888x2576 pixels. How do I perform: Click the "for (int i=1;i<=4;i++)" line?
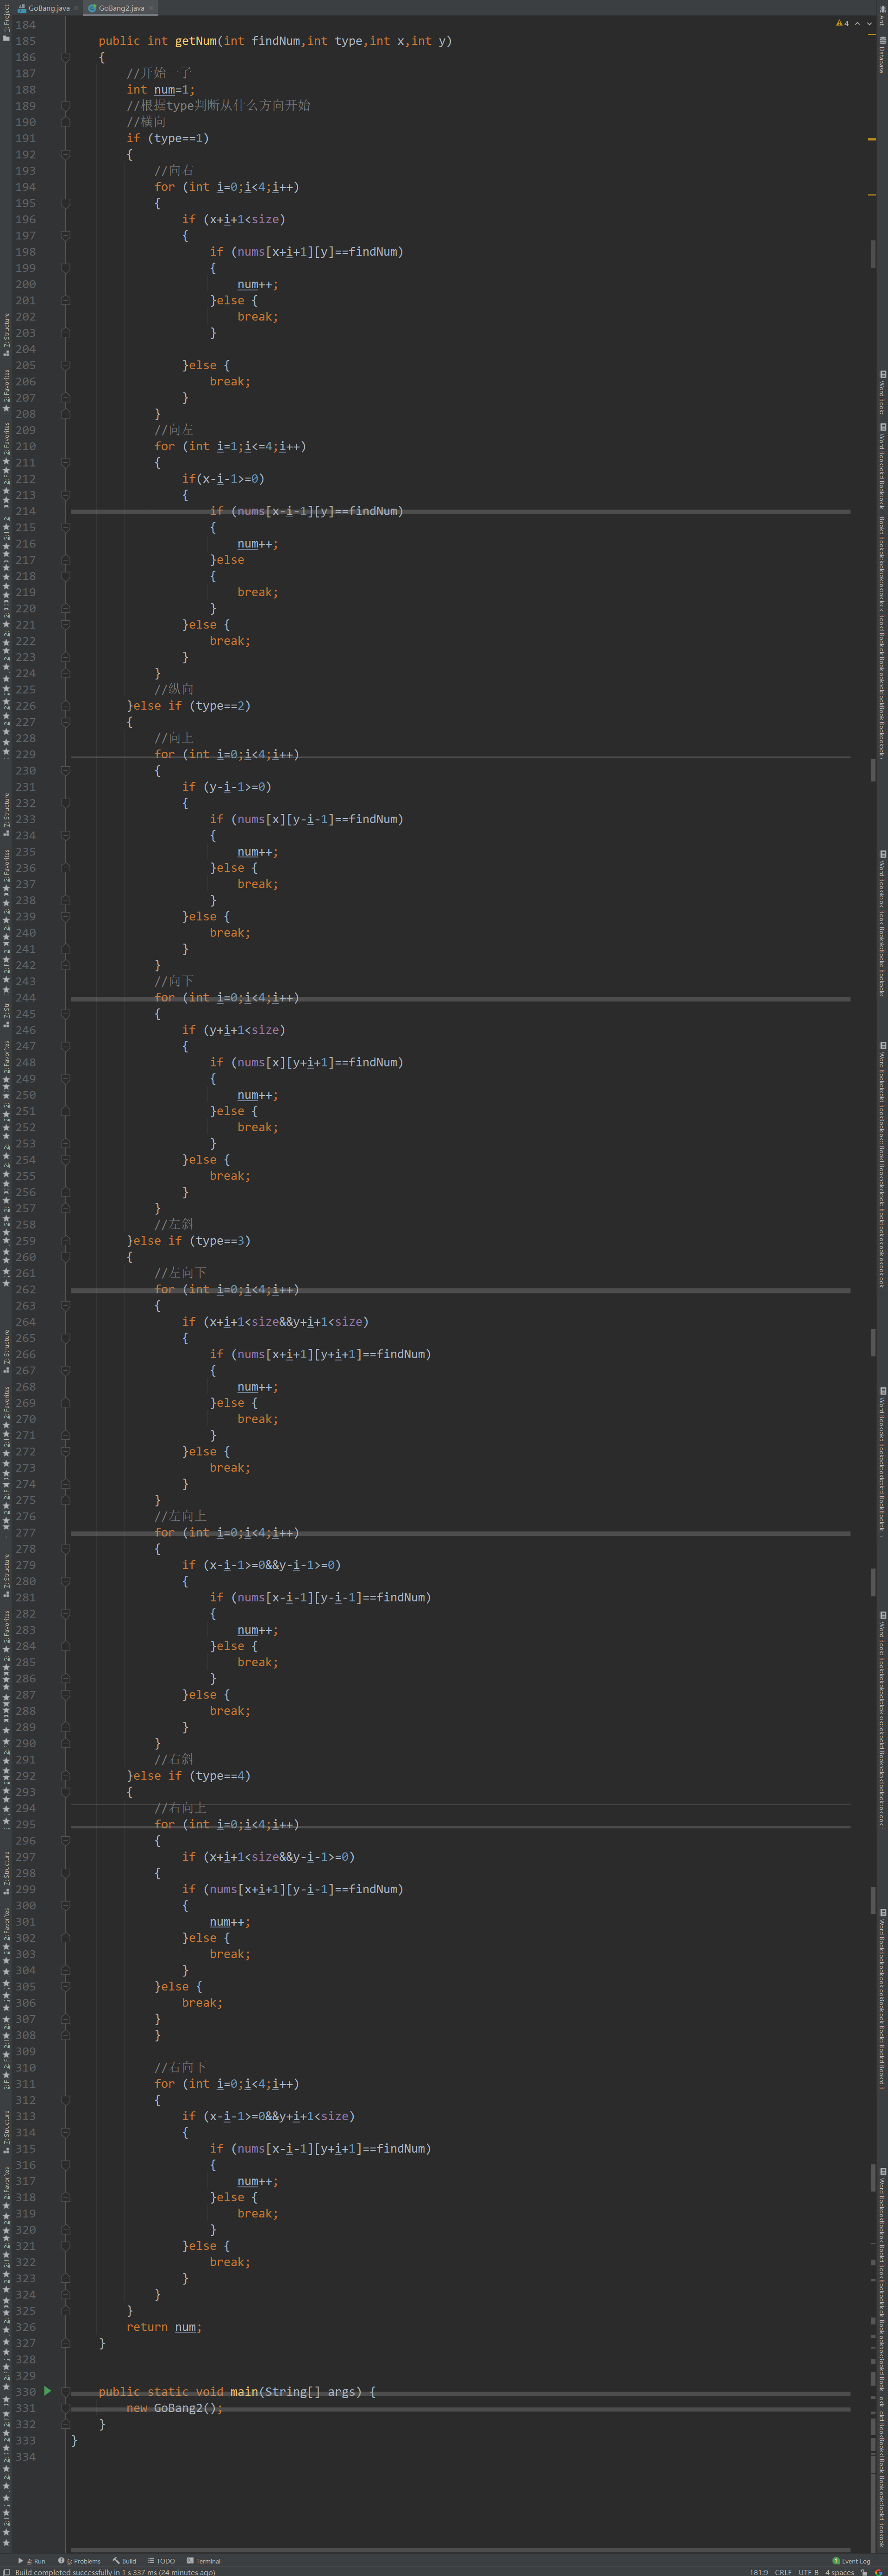coord(230,446)
